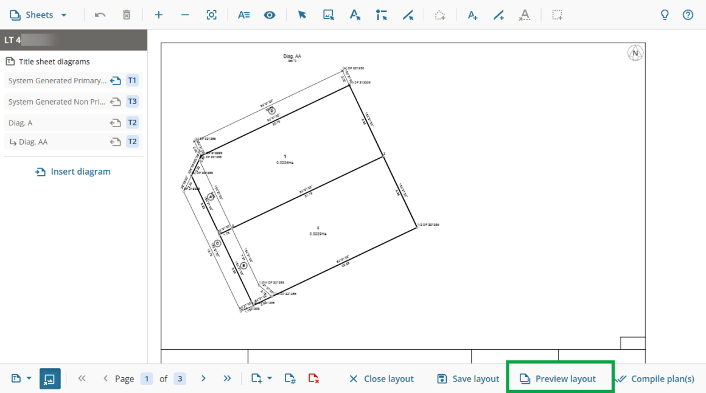706x393 pixels.
Task: Click T2 badge in the Diag. AA row
Action: click(x=132, y=141)
